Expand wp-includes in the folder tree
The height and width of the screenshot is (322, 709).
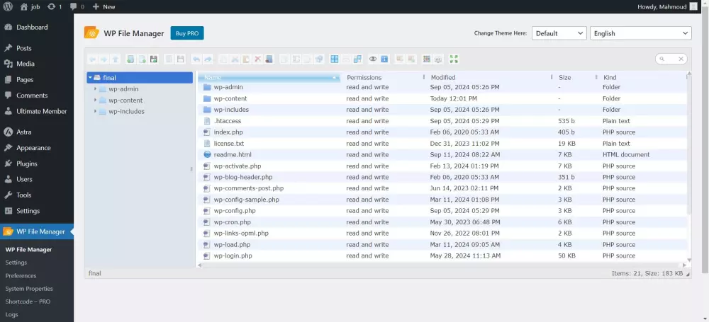(x=96, y=111)
